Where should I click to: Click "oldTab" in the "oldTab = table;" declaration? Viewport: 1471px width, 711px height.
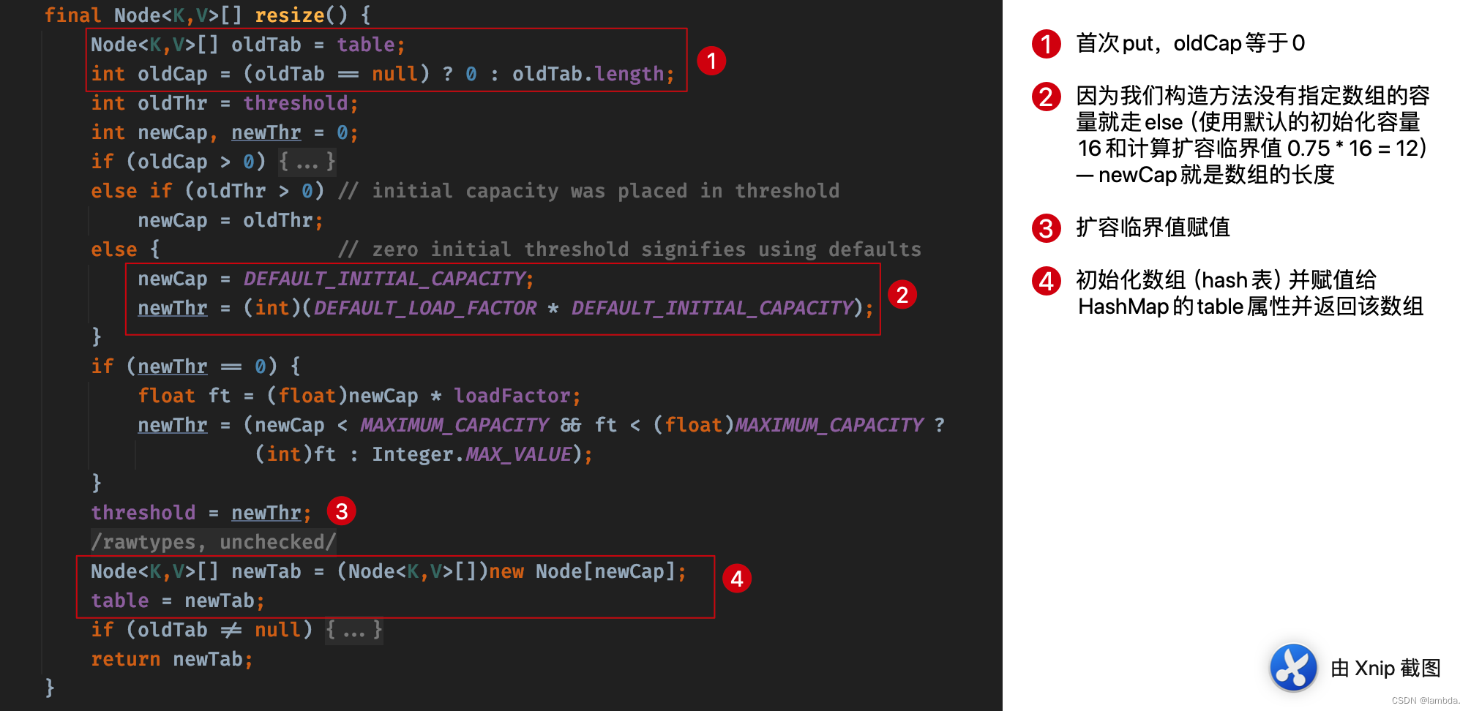pos(266,45)
